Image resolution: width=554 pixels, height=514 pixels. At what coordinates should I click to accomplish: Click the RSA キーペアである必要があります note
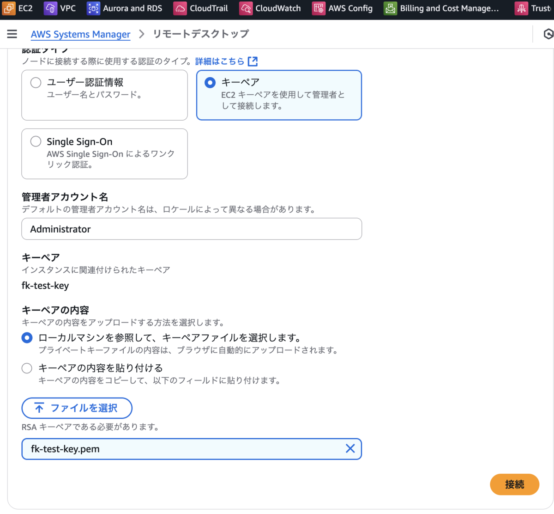point(90,427)
